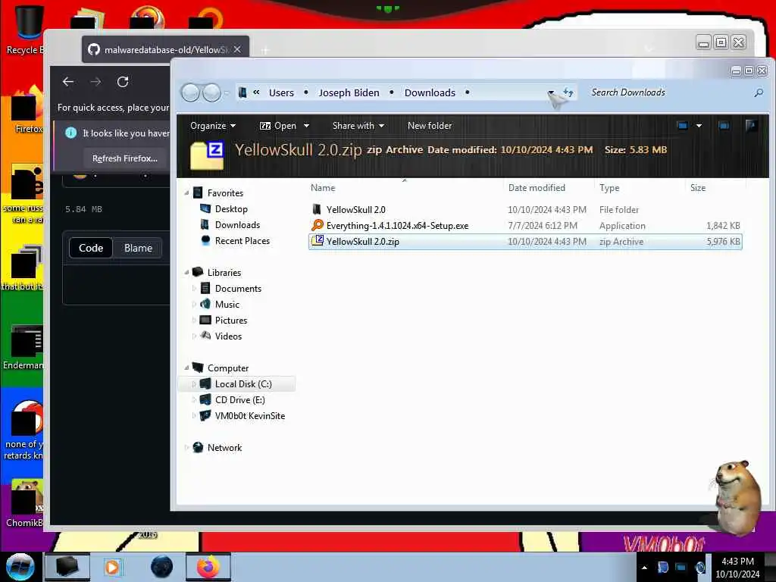Image resolution: width=776 pixels, height=582 pixels.
Task: Click the Open button in Explorer toolbar
Action: tap(279, 126)
